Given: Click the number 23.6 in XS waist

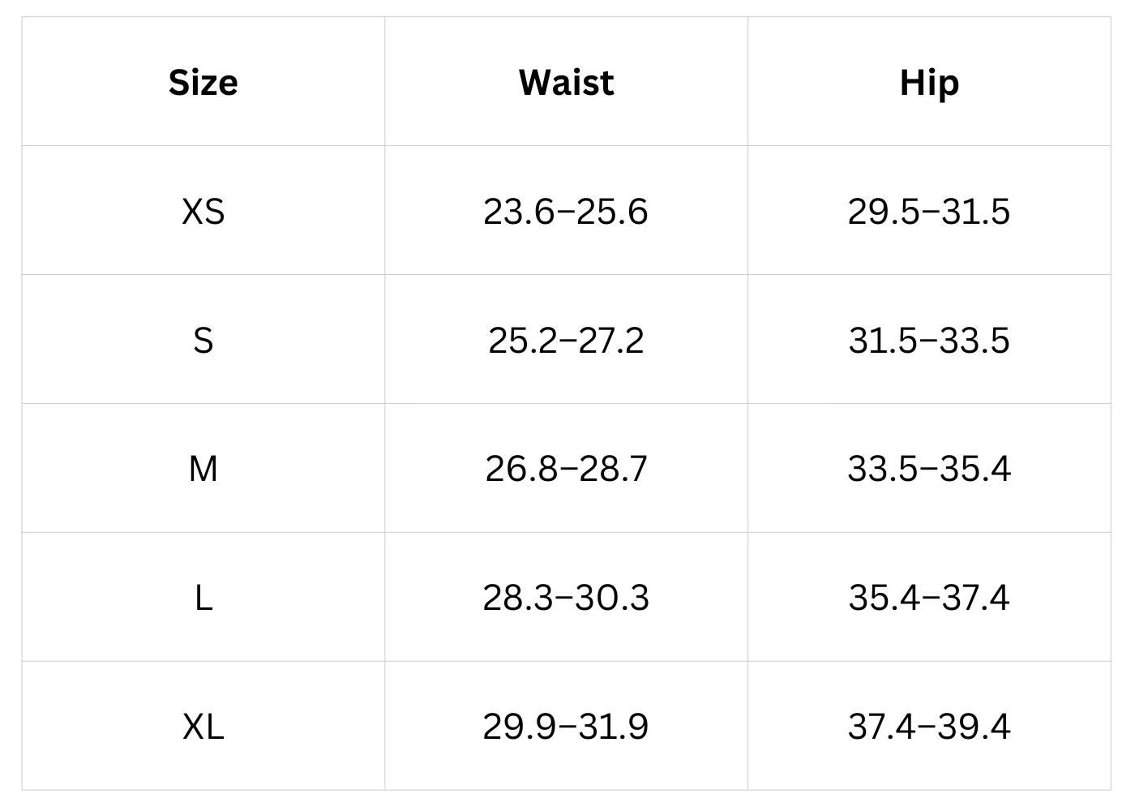Looking at the screenshot, I should tap(518, 212).
